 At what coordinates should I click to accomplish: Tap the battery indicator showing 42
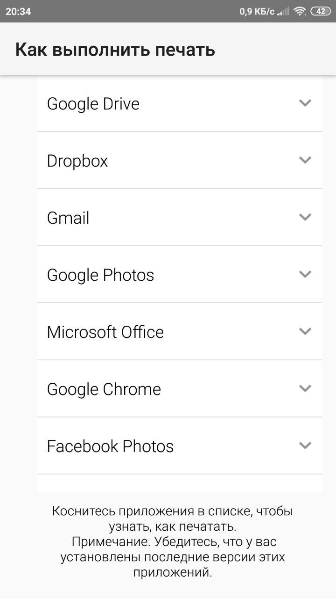pos(321,11)
